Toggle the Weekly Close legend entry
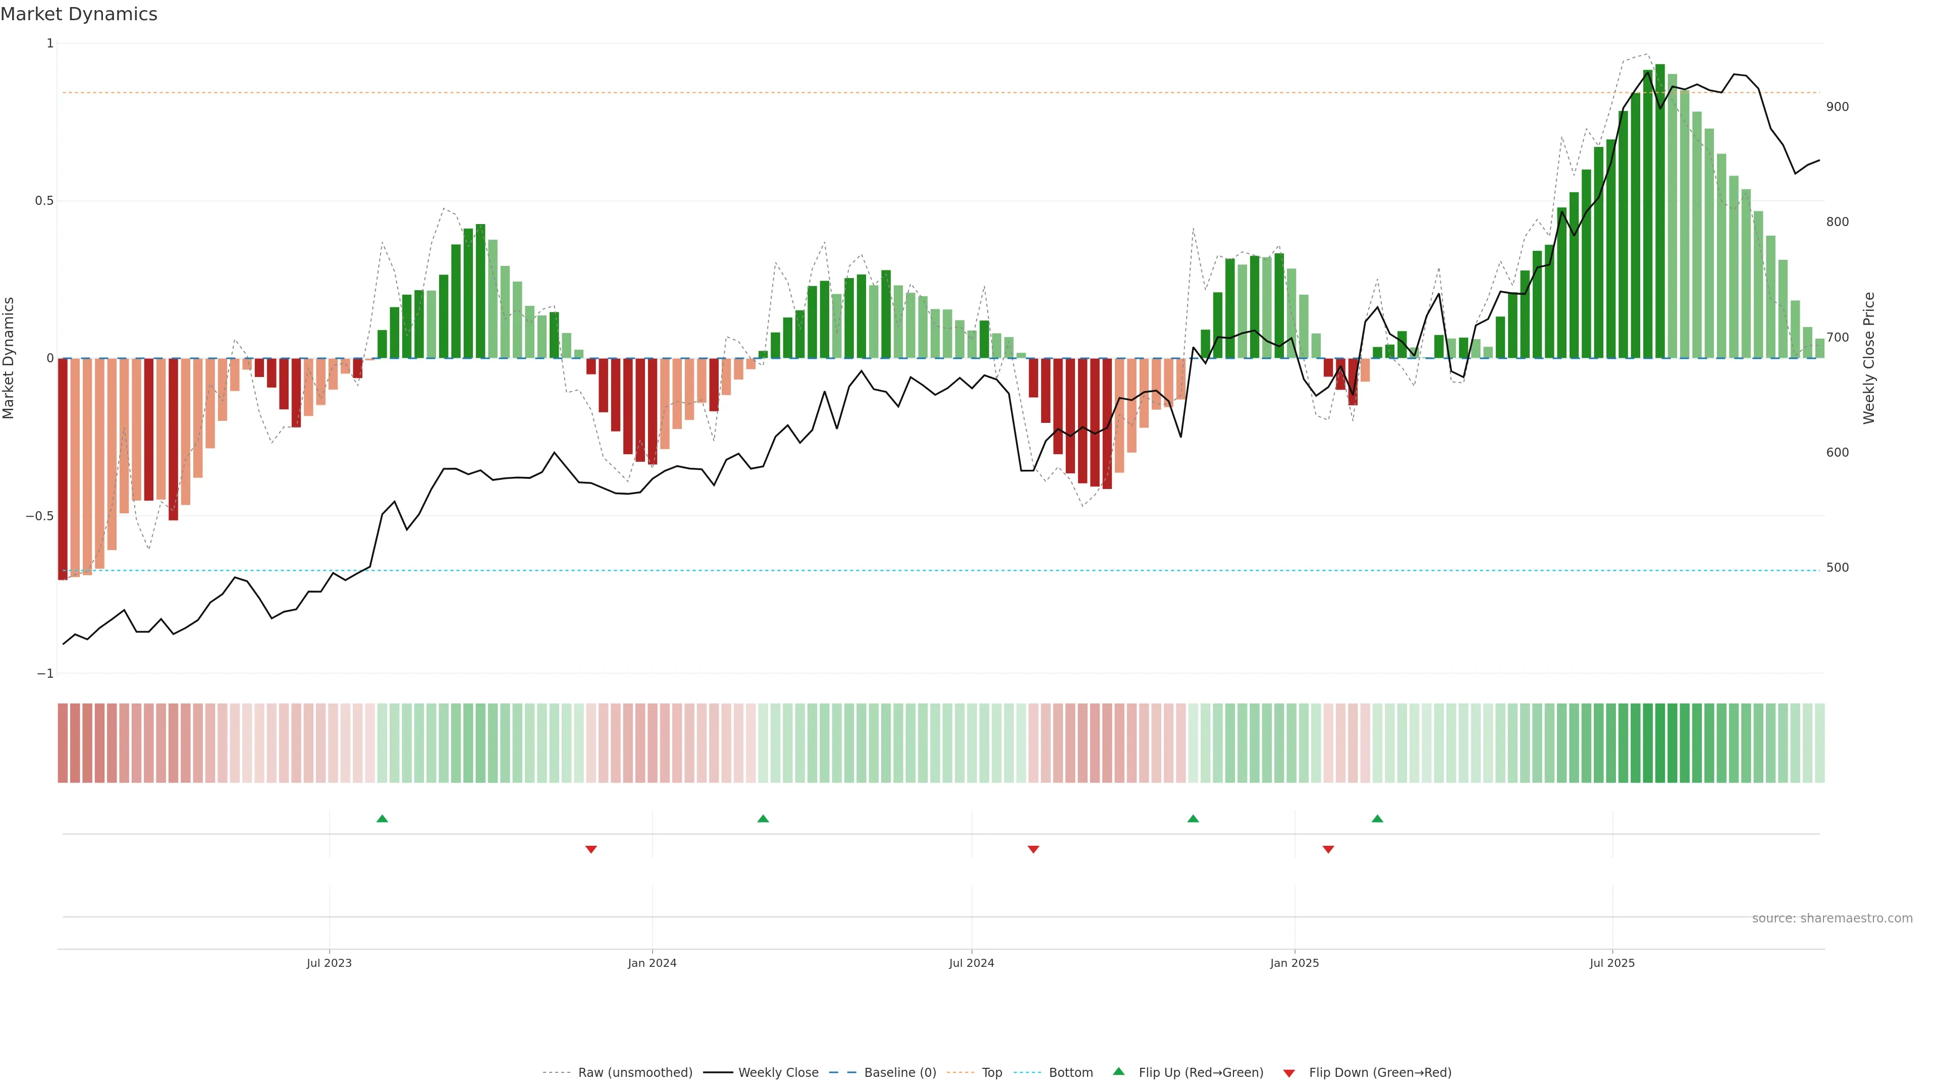The image size is (1938, 1090). (x=778, y=1073)
